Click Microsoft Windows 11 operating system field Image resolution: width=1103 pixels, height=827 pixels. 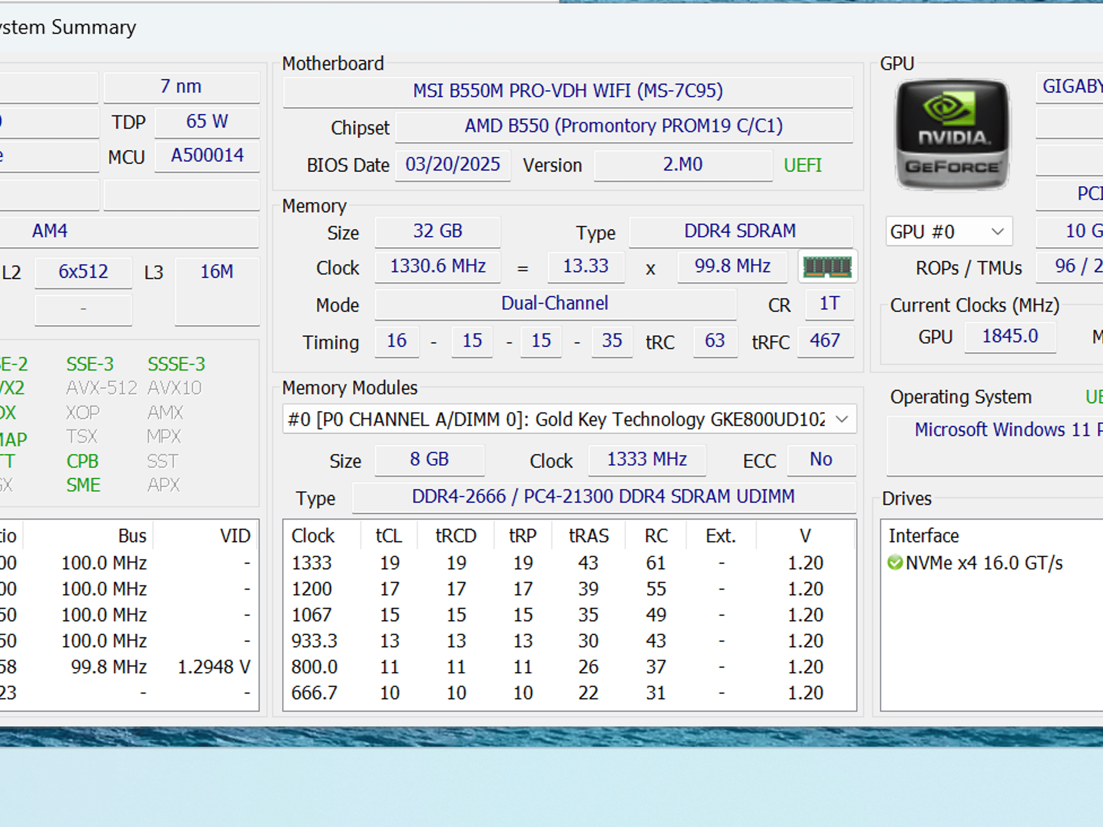pyautogui.click(x=995, y=446)
